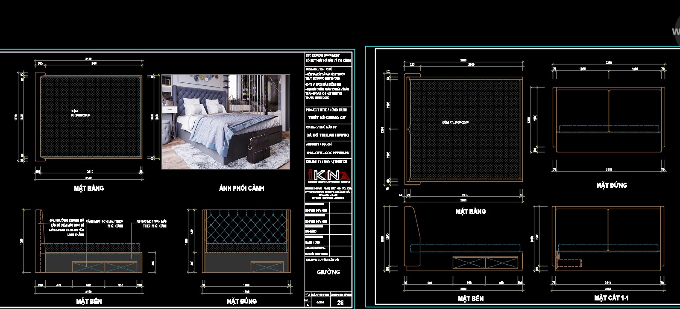680x309 pixels.
Task: Select the 'MẶT BÊN' label in right sheet
Action: click(471, 299)
